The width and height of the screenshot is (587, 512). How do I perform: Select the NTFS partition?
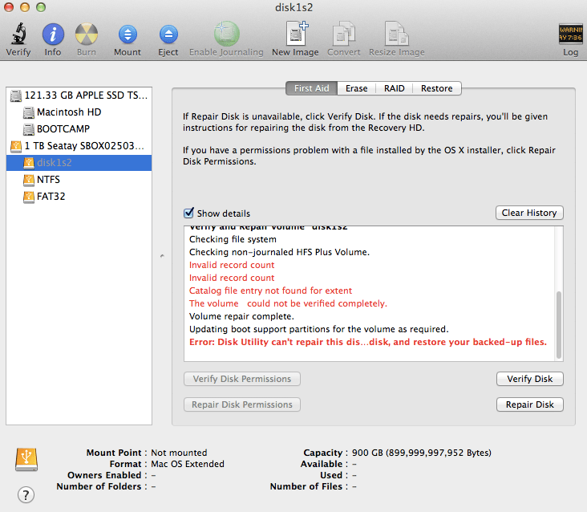(x=79, y=180)
